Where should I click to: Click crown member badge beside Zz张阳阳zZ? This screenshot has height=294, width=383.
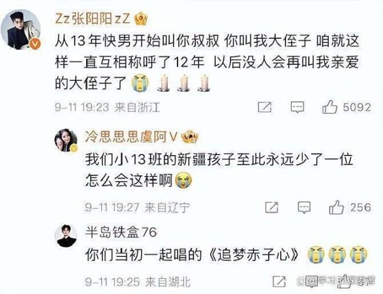pyautogui.click(x=142, y=18)
